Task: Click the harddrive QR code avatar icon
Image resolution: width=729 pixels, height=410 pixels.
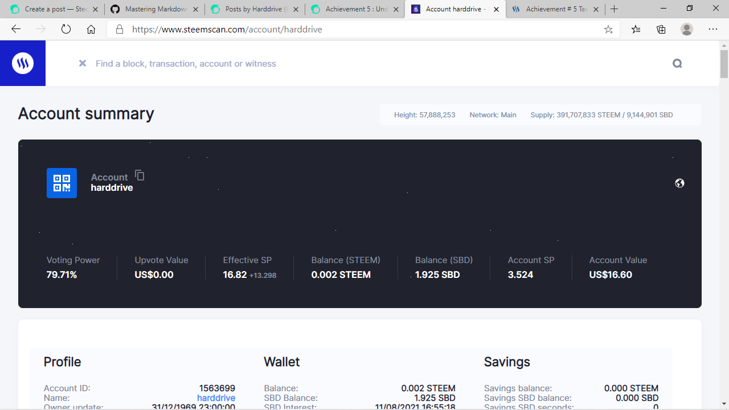Action: click(x=62, y=183)
